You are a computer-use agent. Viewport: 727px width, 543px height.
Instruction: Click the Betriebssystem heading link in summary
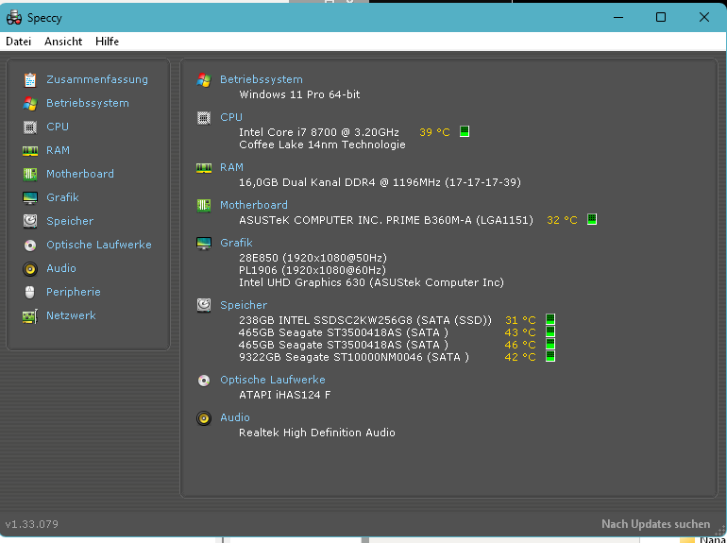(x=261, y=79)
